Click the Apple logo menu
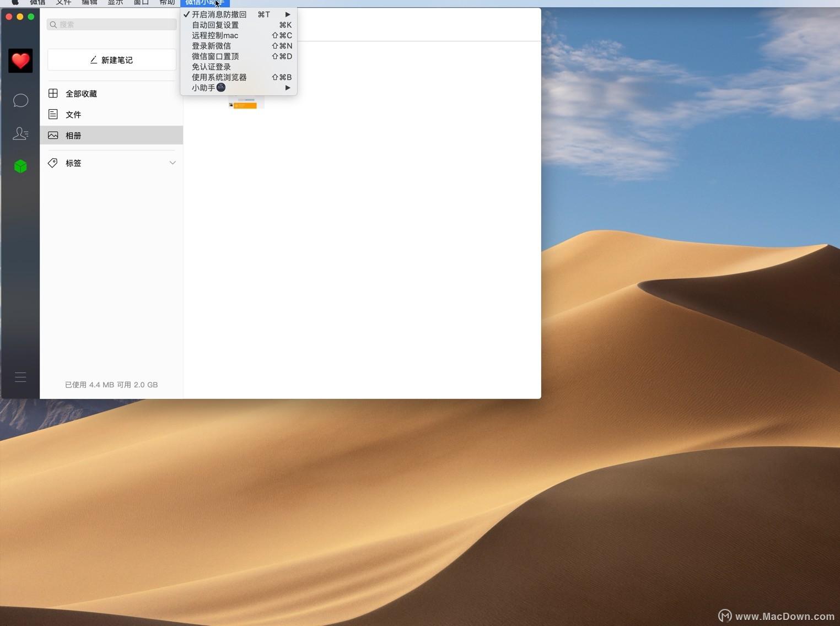Image resolution: width=840 pixels, height=626 pixels. pyautogui.click(x=15, y=3)
